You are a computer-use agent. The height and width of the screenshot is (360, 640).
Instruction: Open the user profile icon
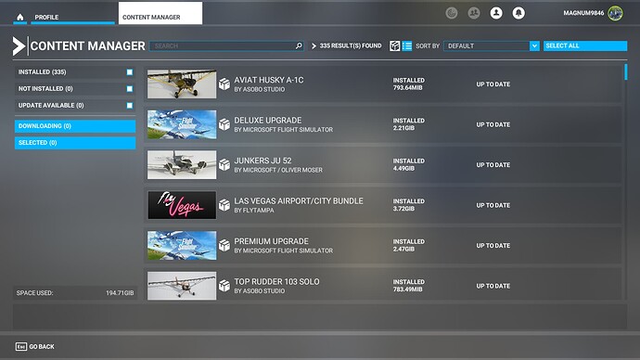coord(496,13)
